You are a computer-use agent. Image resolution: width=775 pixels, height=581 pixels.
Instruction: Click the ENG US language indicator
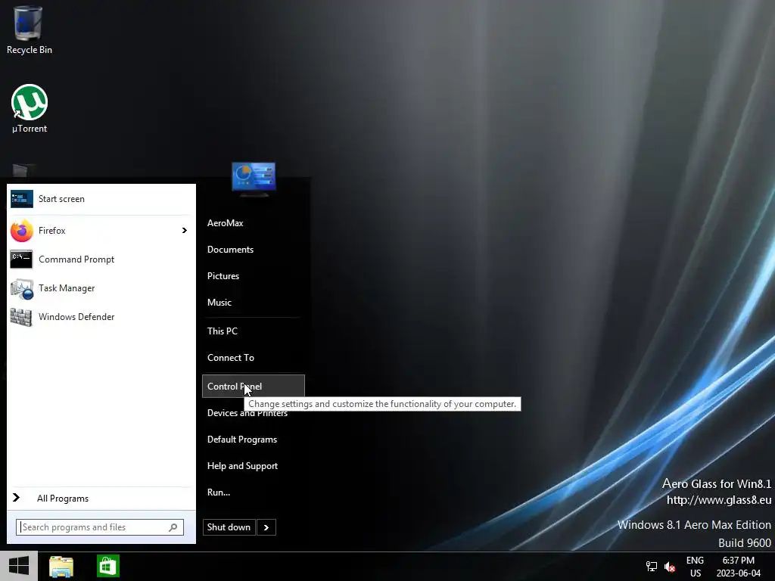pos(695,567)
